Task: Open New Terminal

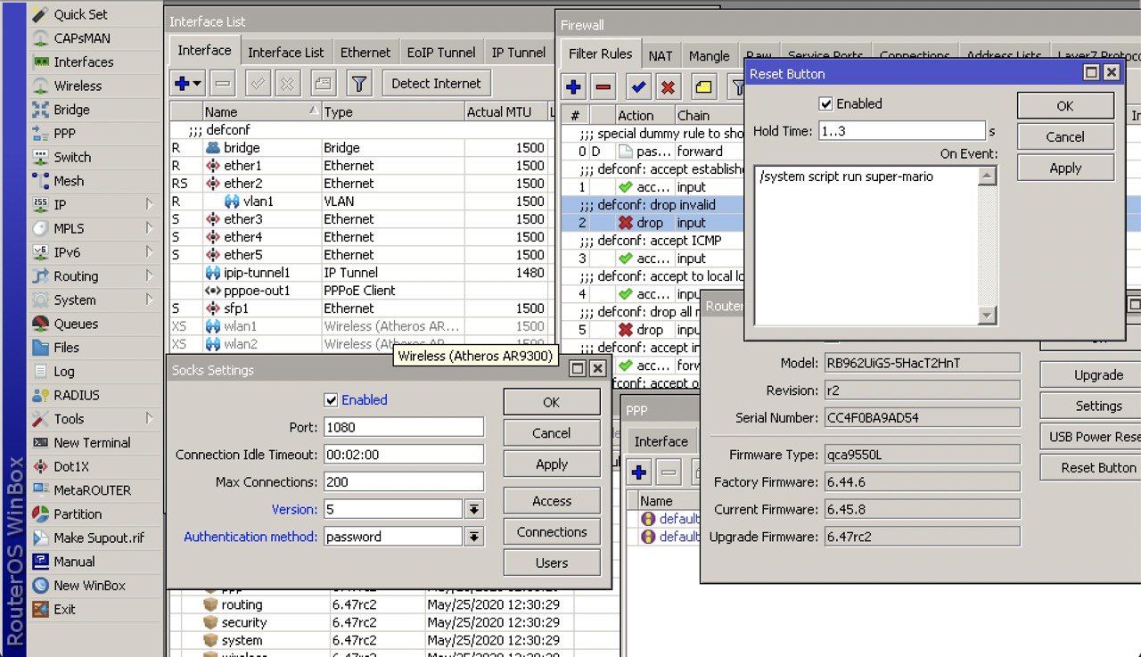Action: click(x=92, y=442)
